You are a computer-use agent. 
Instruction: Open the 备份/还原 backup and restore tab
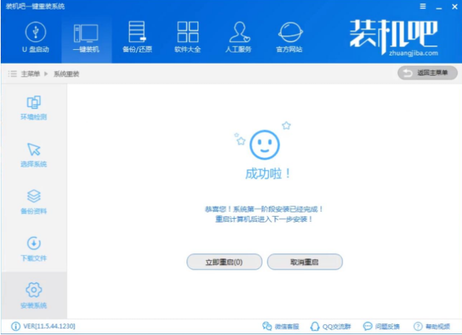[136, 38]
